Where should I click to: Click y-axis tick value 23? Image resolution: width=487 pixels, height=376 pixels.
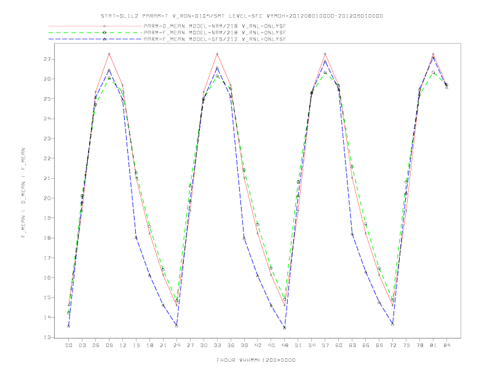(x=47, y=138)
